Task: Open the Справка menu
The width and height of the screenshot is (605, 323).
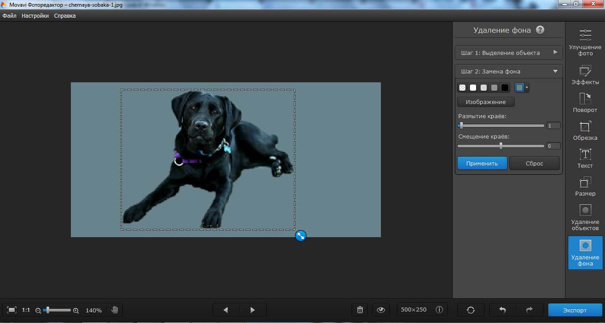Action: (x=65, y=15)
